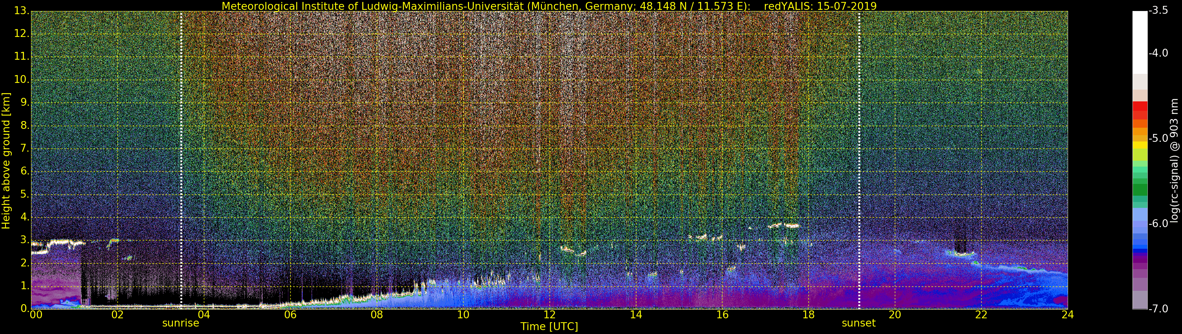
Task: Pick the yellow segment of the colorbar
Action: coord(1140,145)
